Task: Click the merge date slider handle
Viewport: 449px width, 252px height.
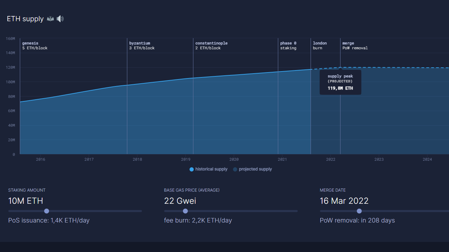Action: (x=359, y=211)
